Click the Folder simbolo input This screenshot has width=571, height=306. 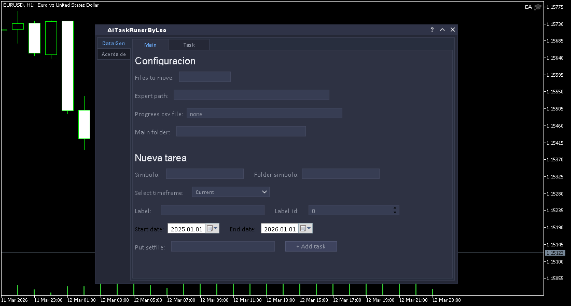pyautogui.click(x=340, y=174)
